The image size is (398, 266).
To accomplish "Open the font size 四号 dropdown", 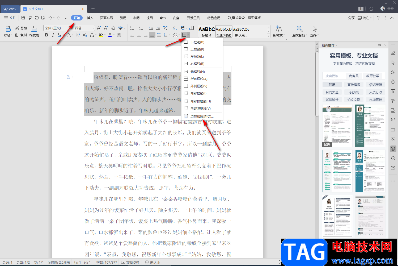I will click(x=93, y=28).
